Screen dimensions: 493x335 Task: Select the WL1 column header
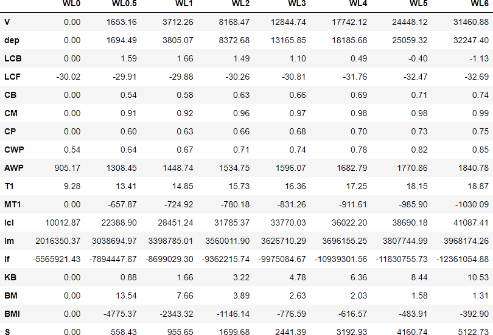(x=184, y=4)
